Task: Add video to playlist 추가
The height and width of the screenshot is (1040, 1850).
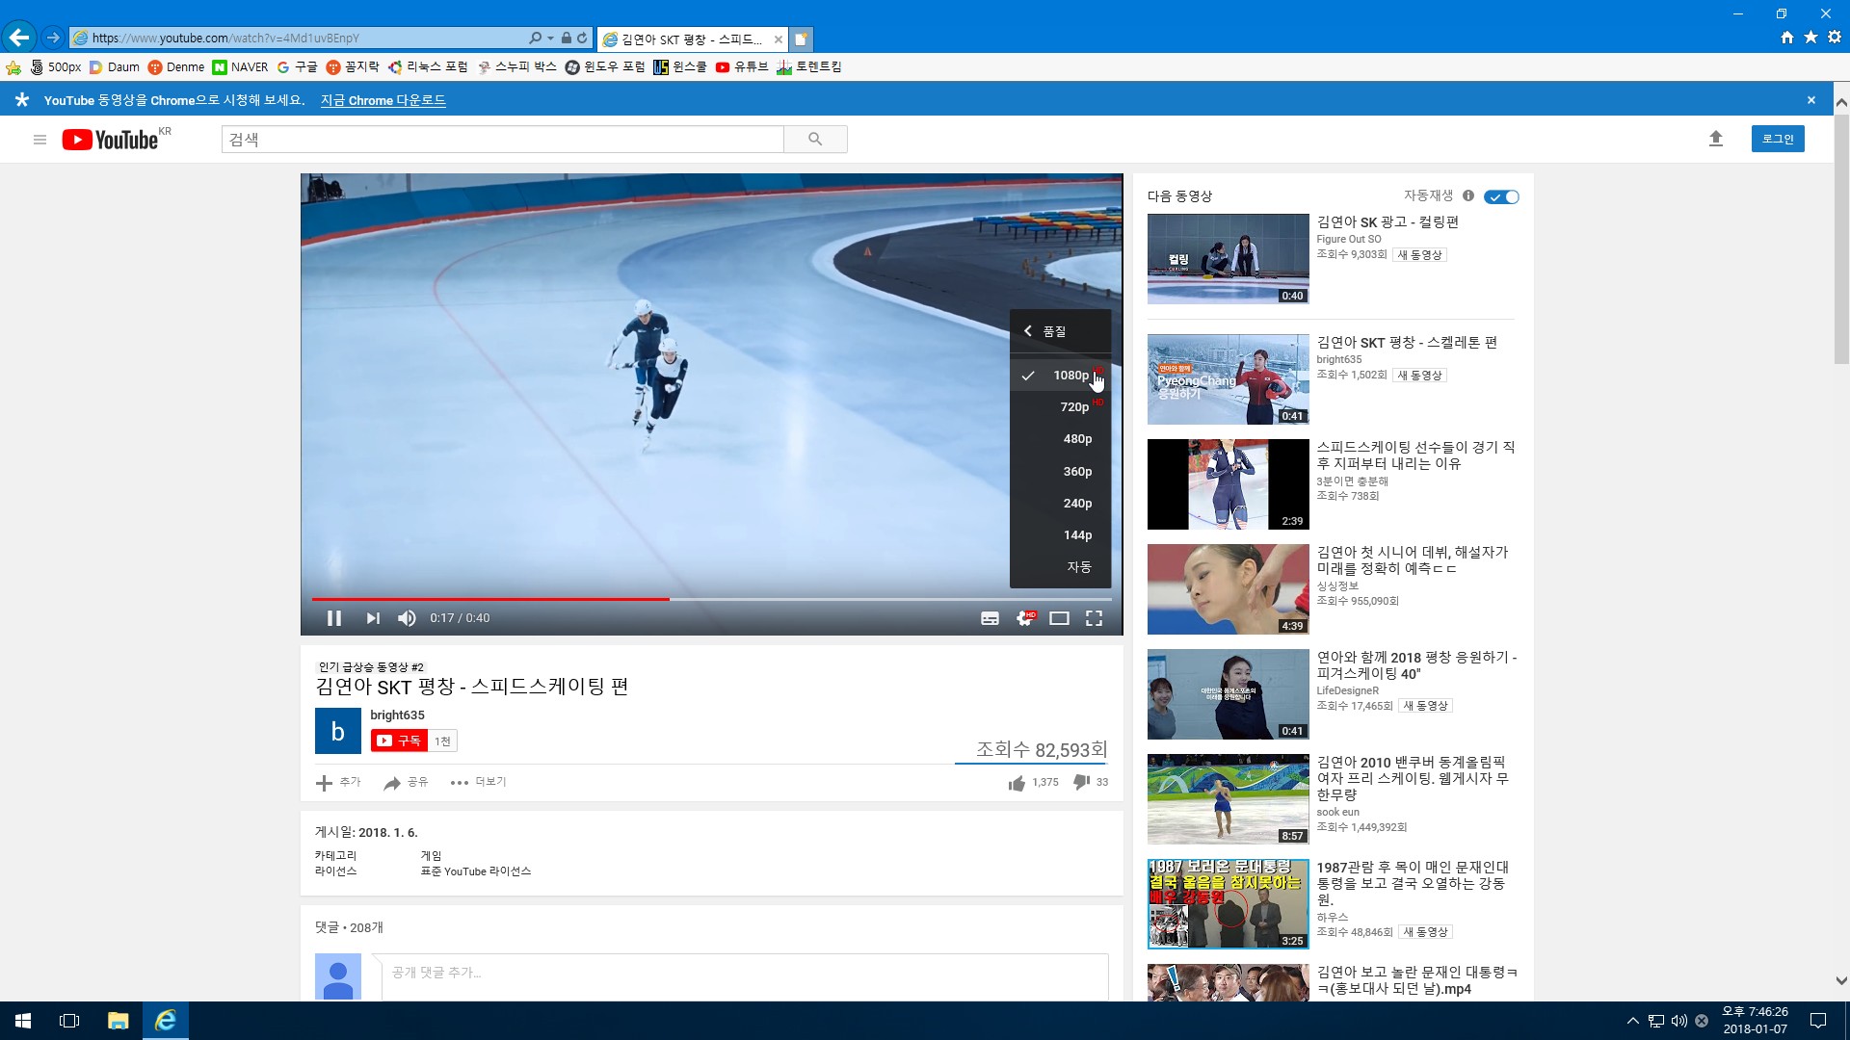Action: [x=338, y=782]
